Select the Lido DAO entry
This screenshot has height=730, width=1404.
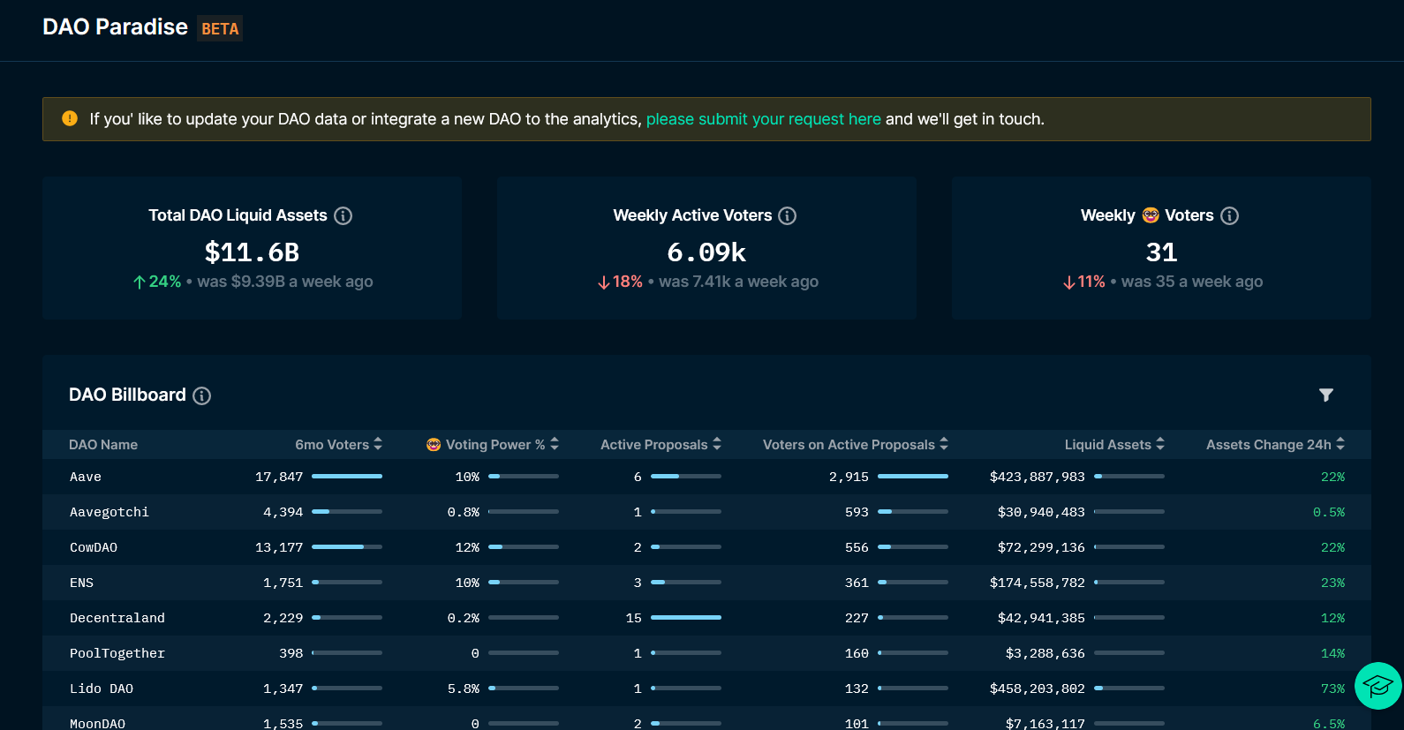pyautogui.click(x=706, y=689)
